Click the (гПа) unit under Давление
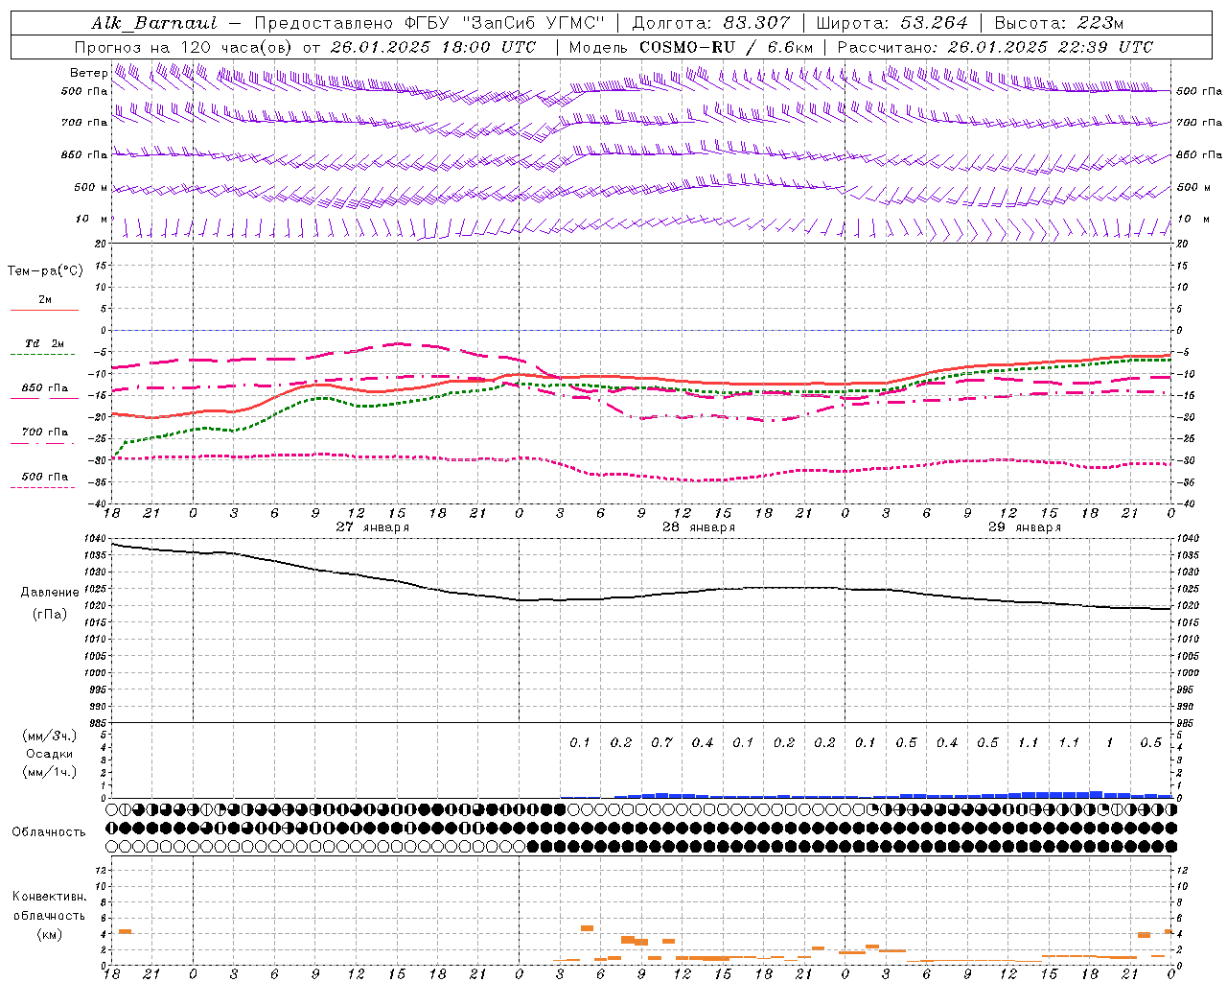This screenshot has width=1227, height=982. point(50,615)
